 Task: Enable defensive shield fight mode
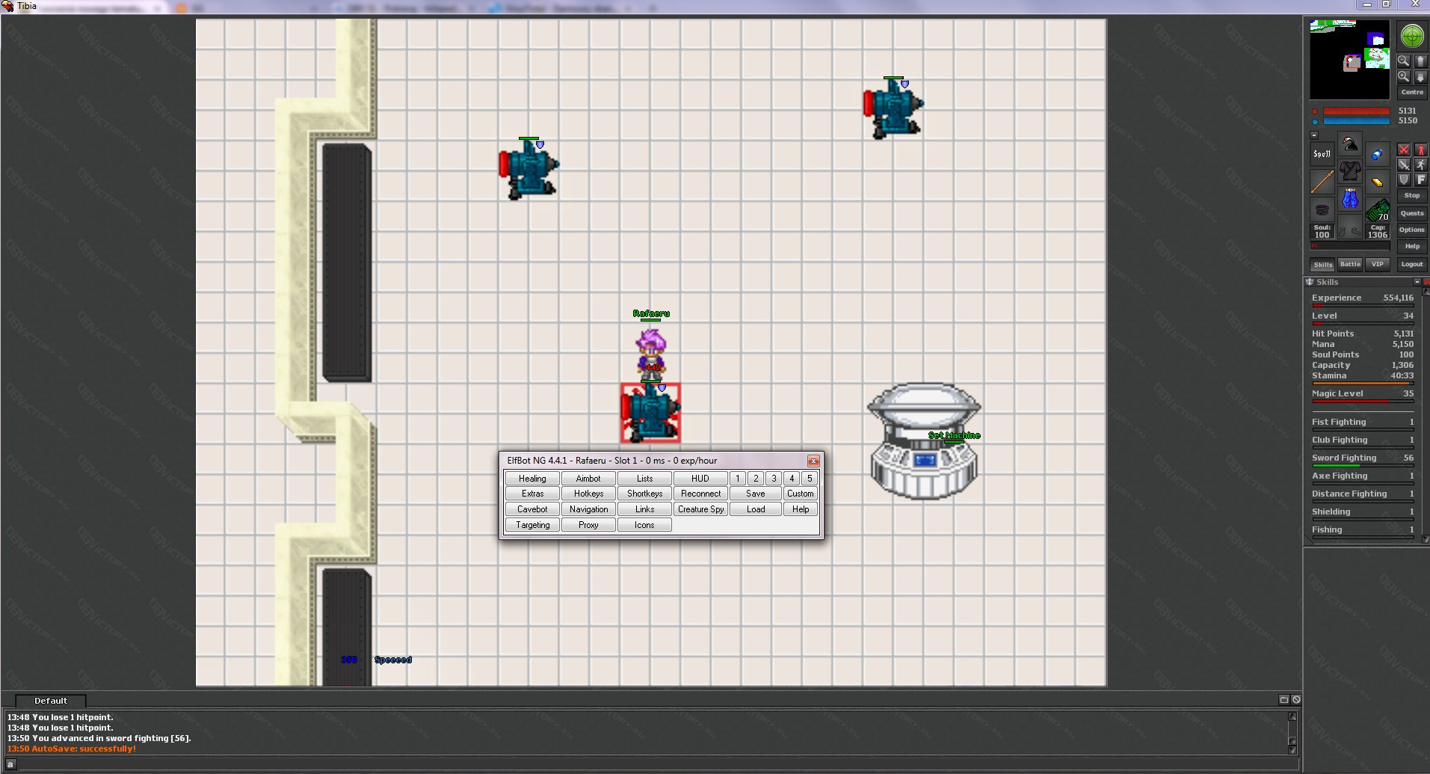click(1404, 179)
